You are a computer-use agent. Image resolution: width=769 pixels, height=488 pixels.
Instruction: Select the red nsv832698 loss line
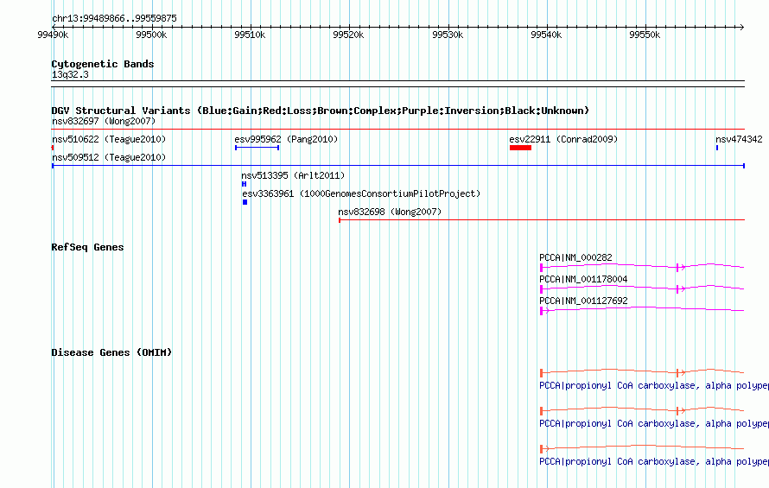pyautogui.click(x=542, y=220)
